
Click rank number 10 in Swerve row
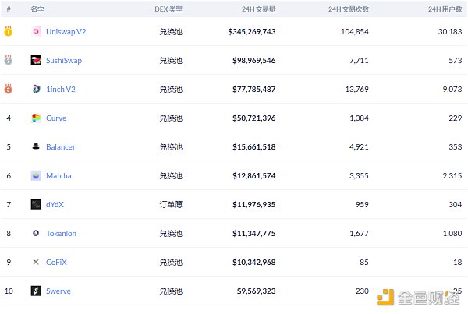point(9,291)
